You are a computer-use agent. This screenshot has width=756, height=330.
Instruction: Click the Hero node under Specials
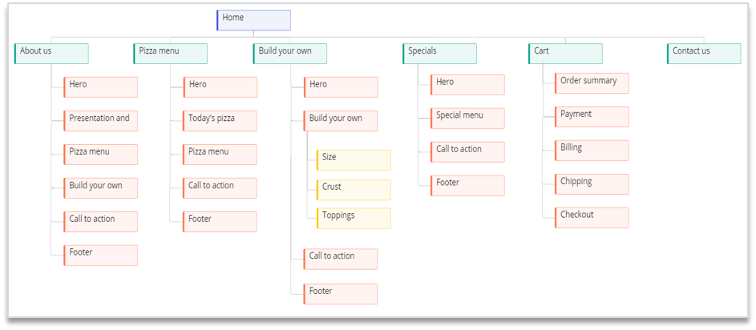(x=467, y=84)
